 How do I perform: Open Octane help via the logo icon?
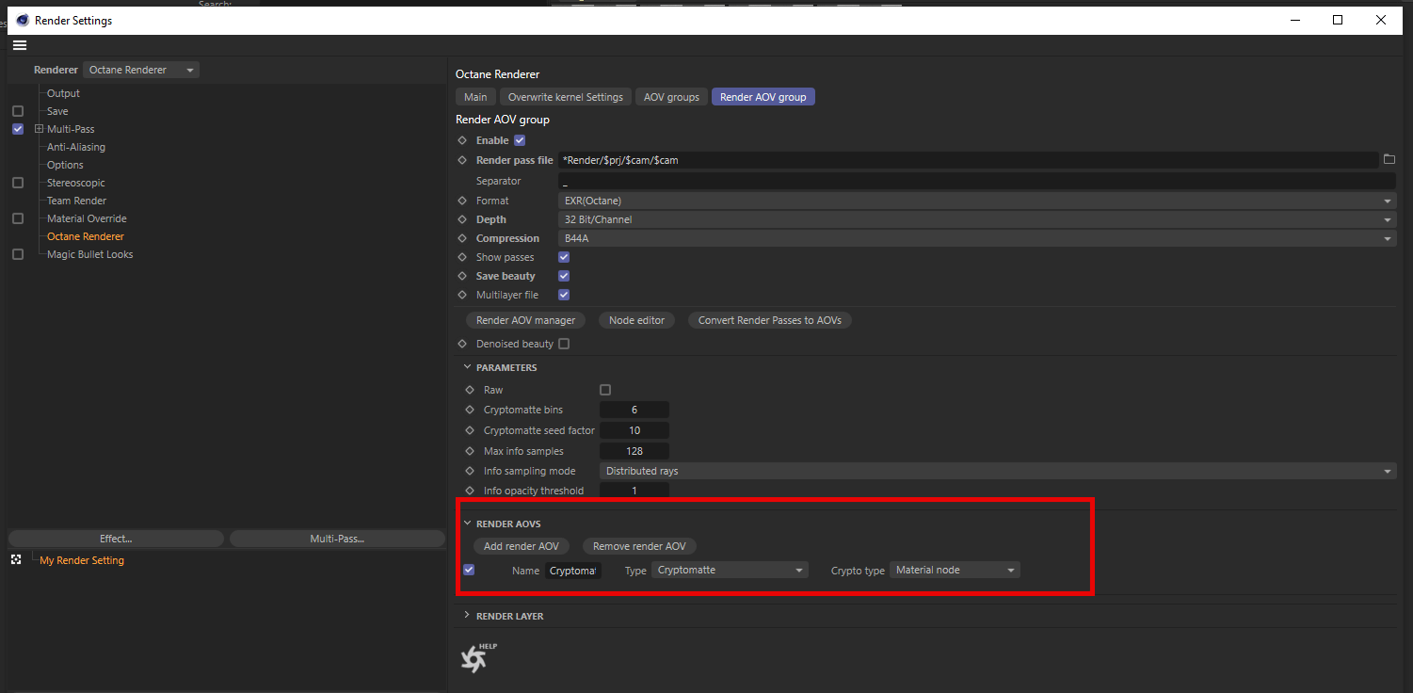[477, 657]
